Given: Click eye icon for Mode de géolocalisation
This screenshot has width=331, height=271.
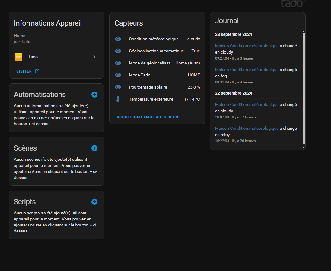Looking at the screenshot, I should [118, 63].
